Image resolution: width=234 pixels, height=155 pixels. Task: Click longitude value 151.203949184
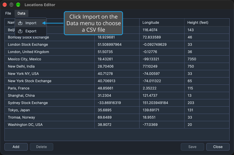(155, 103)
